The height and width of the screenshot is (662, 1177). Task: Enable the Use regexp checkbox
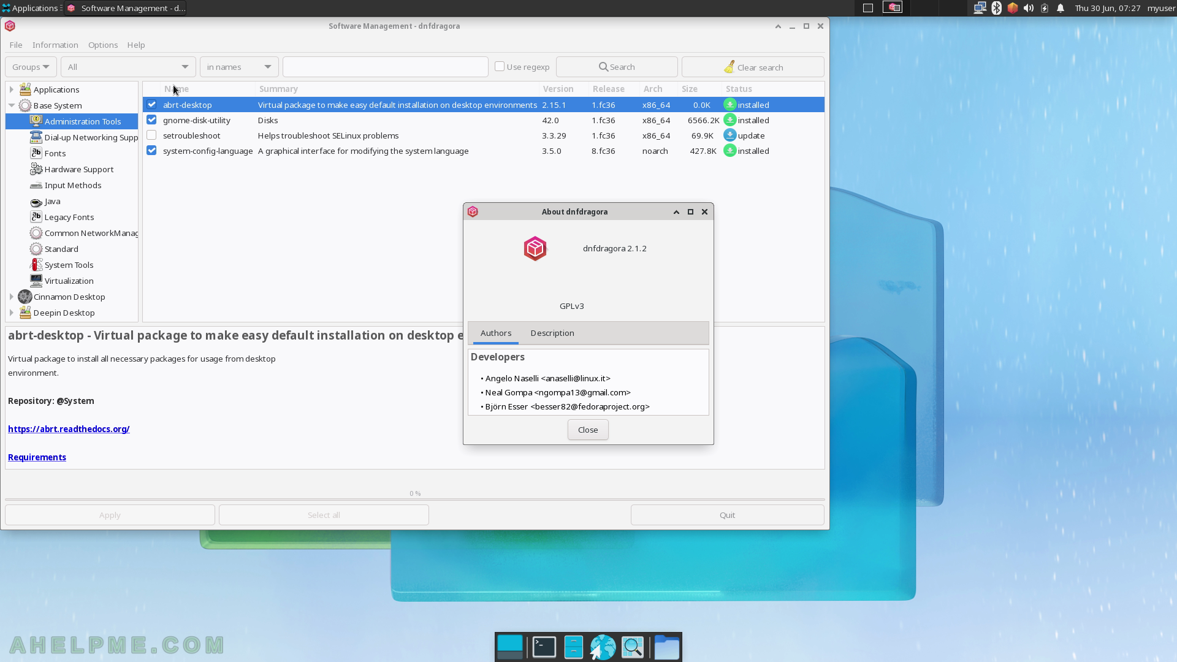[x=500, y=66]
